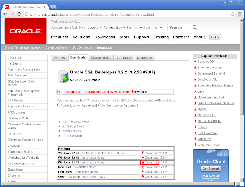Screen dimensions: 245x187
Task: Reload the page with refresh icon
Action: pyautogui.click(x=19, y=14)
